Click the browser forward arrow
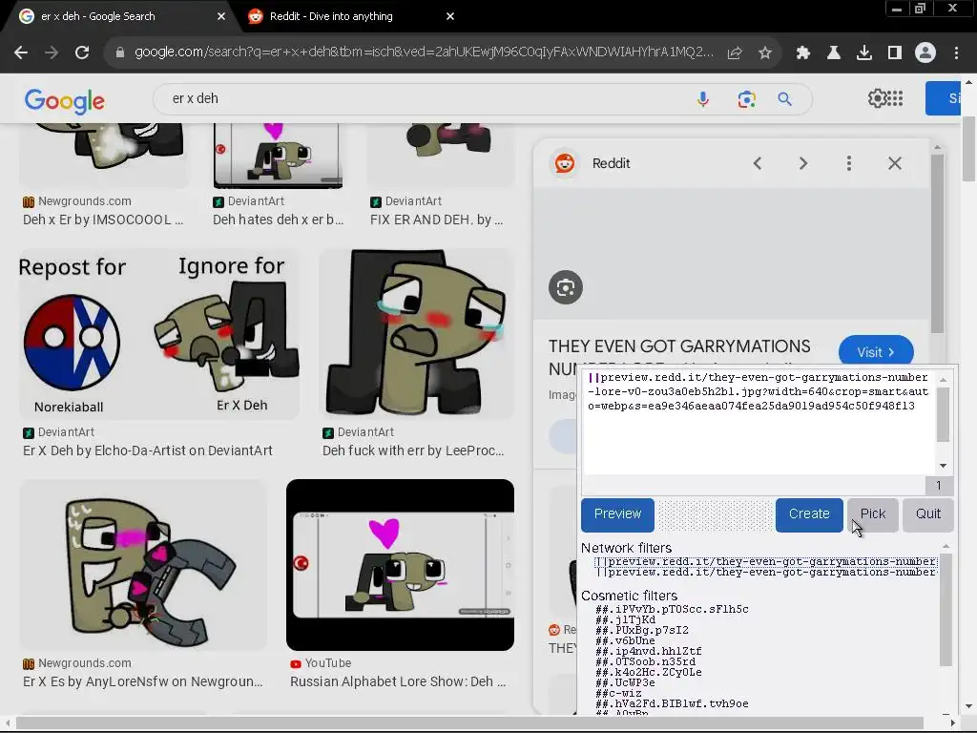The image size is (977, 733). coord(52,53)
